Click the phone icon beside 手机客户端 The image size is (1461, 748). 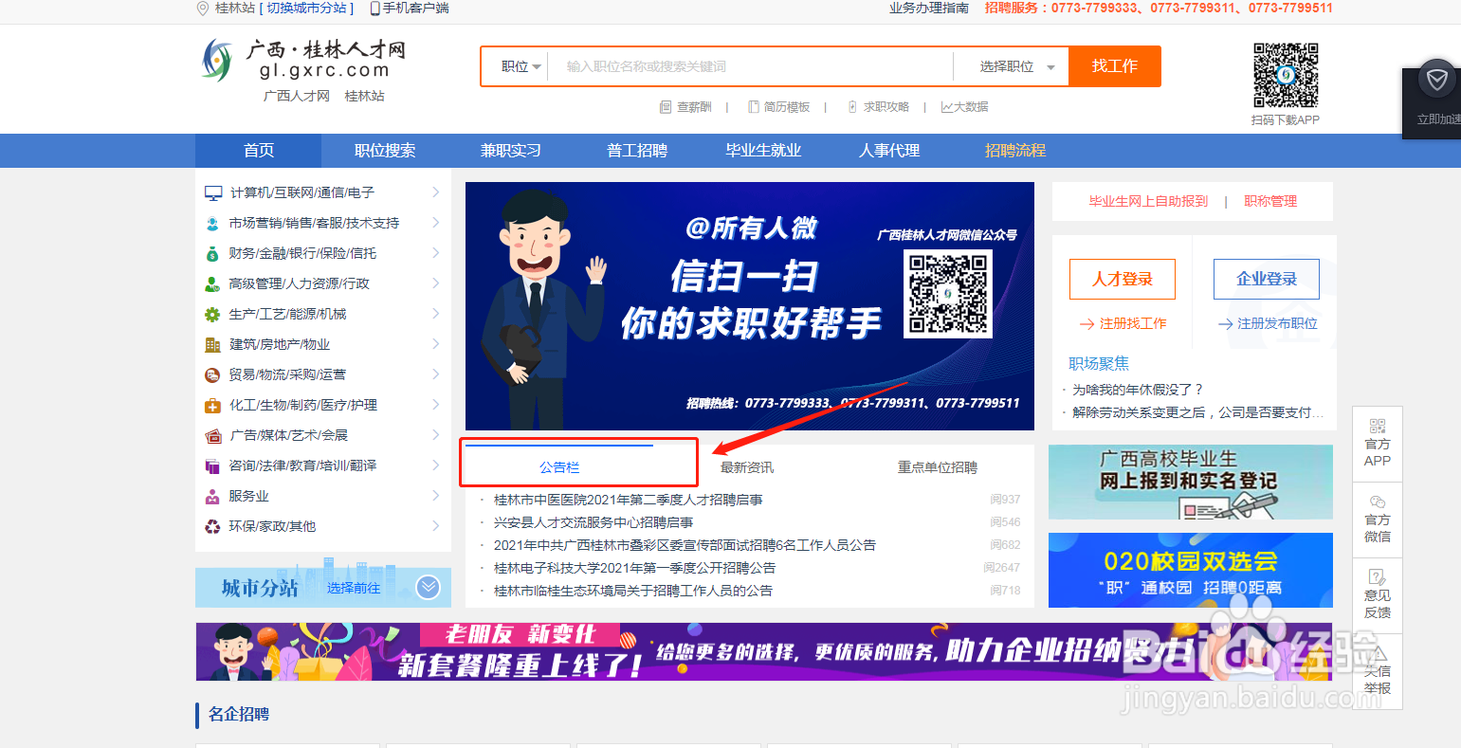pos(377,8)
